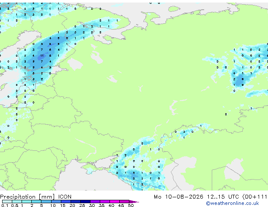Select the legend swatch between 35 and 40
This screenshot has width=268, height=207.
pos(105,202)
